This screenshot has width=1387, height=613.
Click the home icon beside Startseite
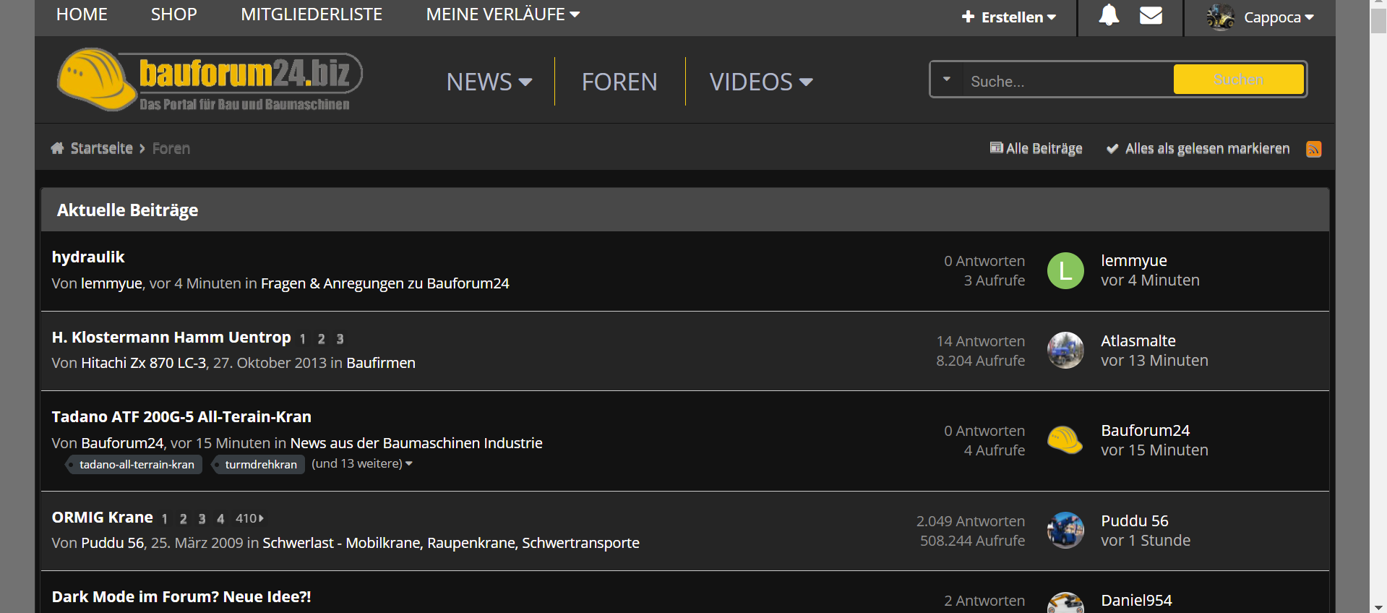coord(57,148)
